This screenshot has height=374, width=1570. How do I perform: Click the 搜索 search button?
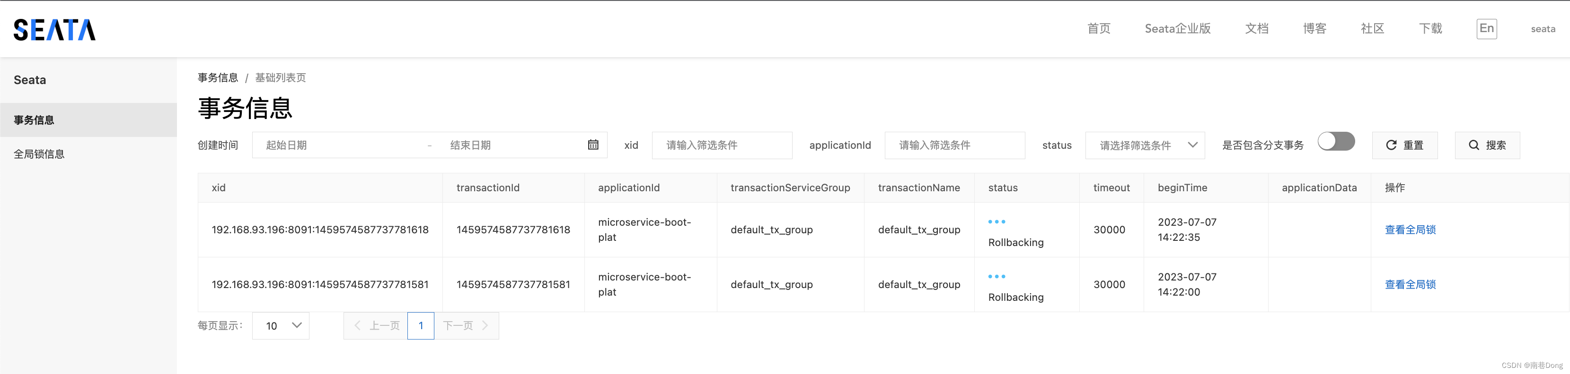1487,145
